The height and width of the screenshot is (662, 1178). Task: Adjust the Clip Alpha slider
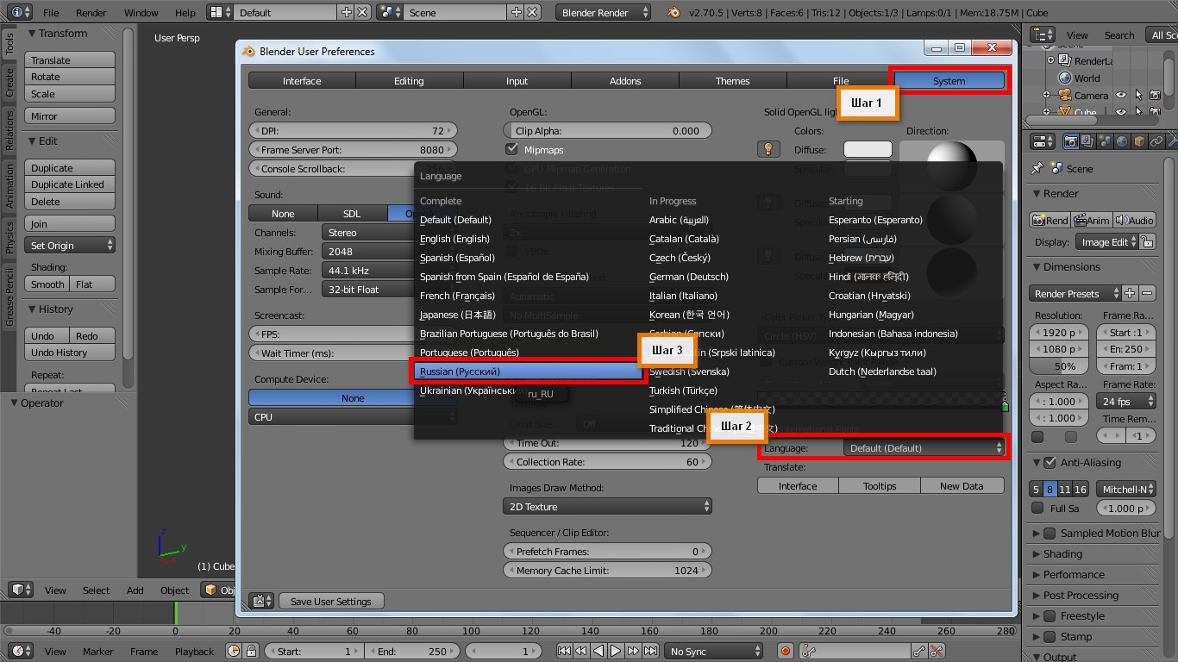(x=607, y=130)
